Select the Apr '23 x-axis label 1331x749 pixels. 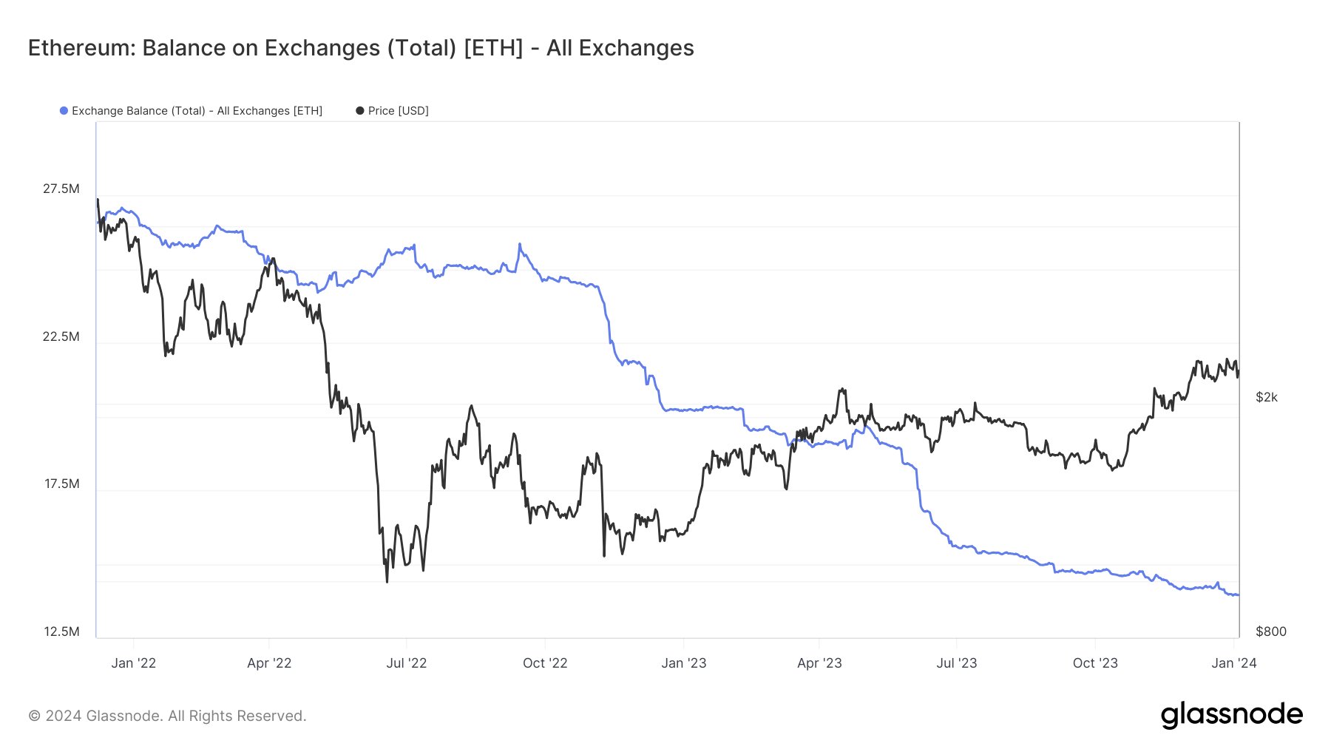(x=819, y=663)
